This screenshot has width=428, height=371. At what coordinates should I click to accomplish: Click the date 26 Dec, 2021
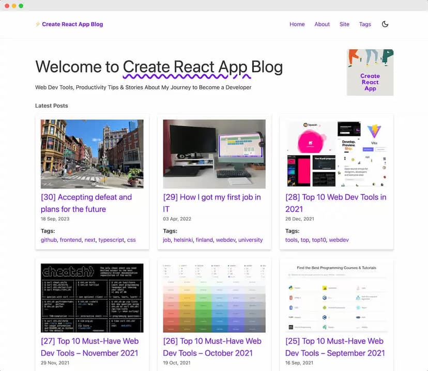300,219
